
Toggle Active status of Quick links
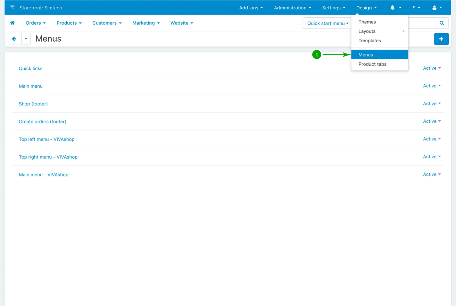pyautogui.click(x=432, y=68)
